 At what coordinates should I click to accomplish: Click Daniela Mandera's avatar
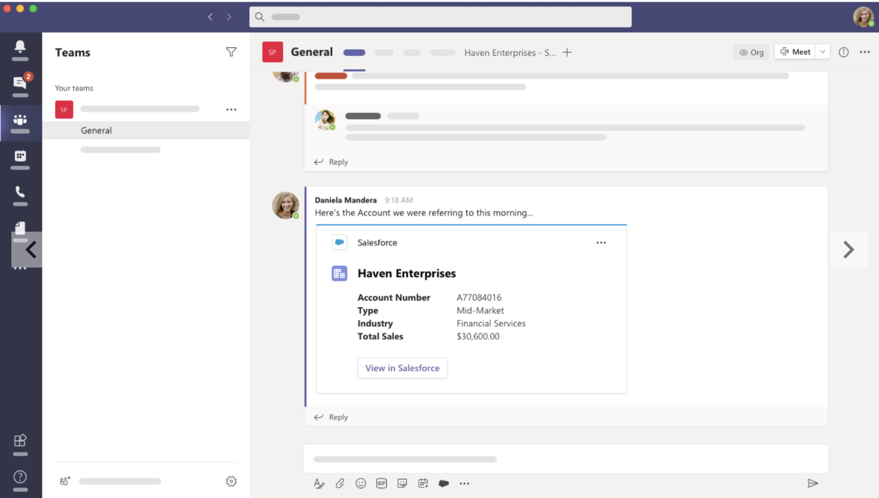coord(286,205)
